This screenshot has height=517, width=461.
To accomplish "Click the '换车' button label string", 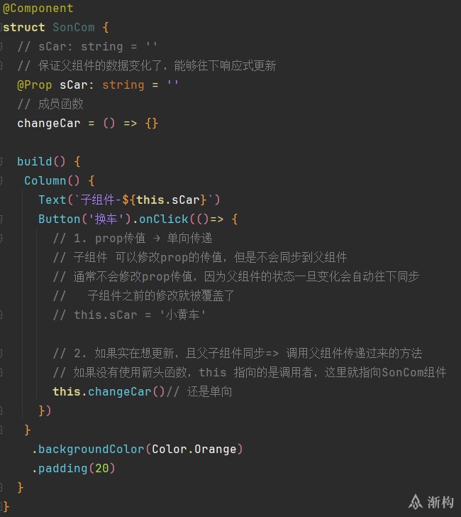I will point(106,219).
